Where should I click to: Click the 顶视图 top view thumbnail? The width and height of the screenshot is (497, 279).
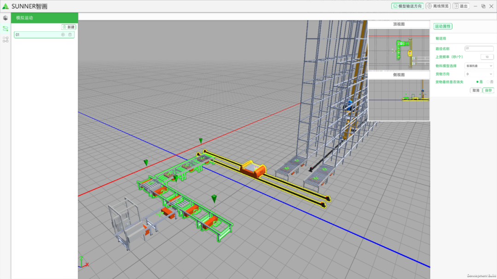point(399,49)
